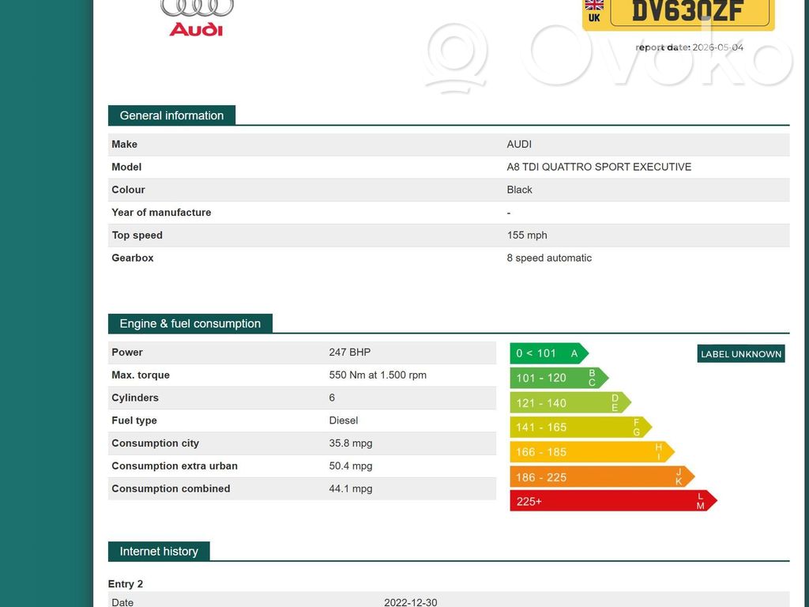Click the Year of manufacture label

click(161, 213)
